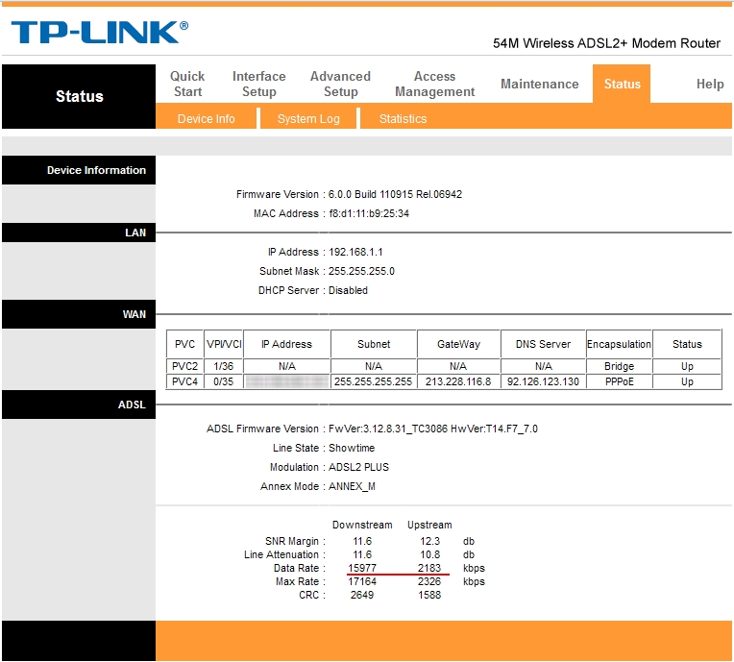This screenshot has width=734, height=662.
Task: Click the PVC4 cell in WAN table
Action: tap(183, 381)
